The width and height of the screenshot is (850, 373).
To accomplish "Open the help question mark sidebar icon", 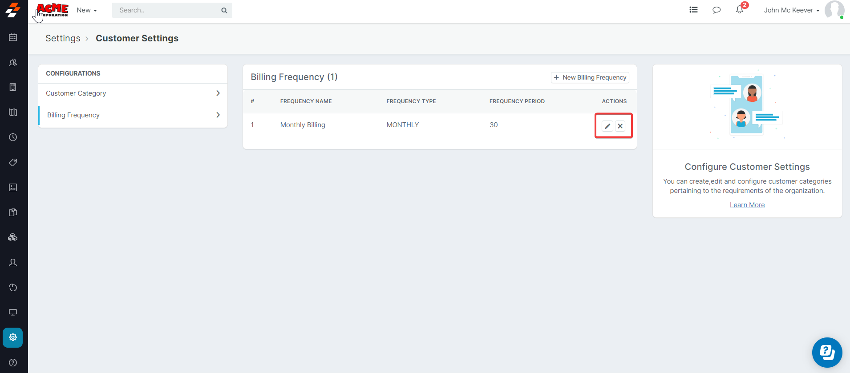I will click(x=13, y=362).
